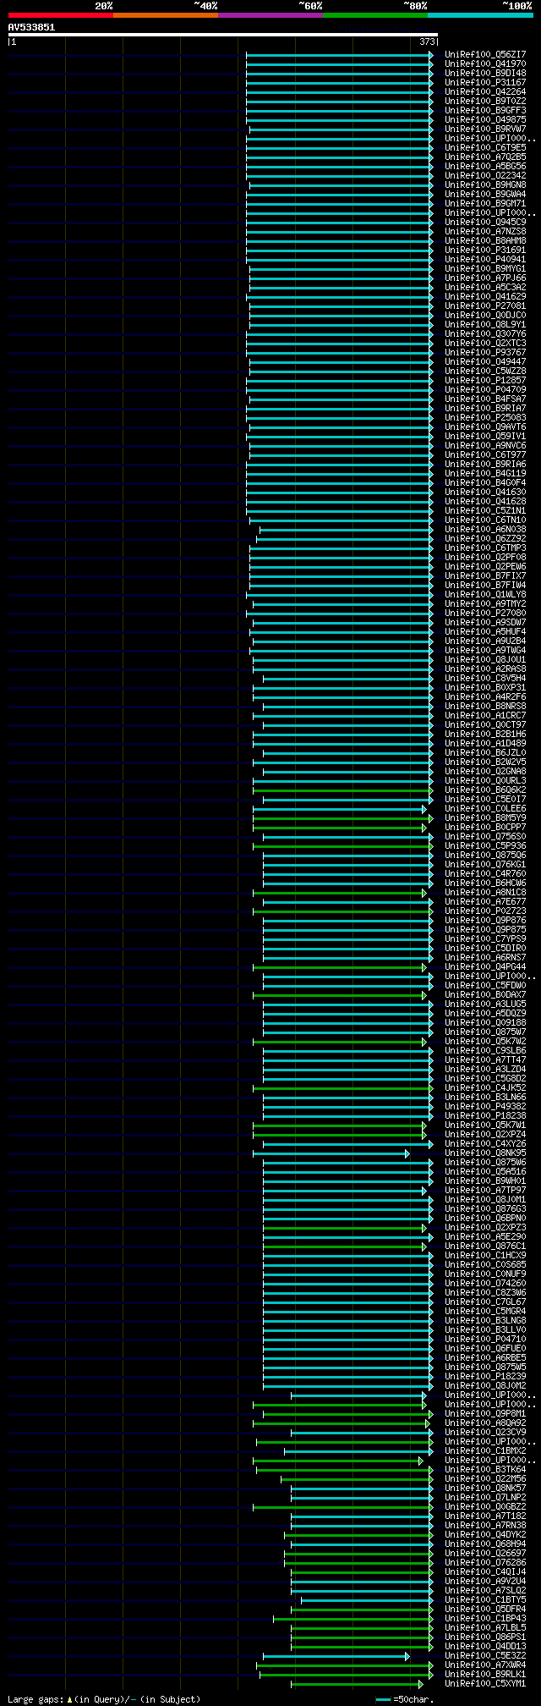Open hit label UniRef100_P18239
The height and width of the screenshot is (1706, 541).
[485, 1376]
